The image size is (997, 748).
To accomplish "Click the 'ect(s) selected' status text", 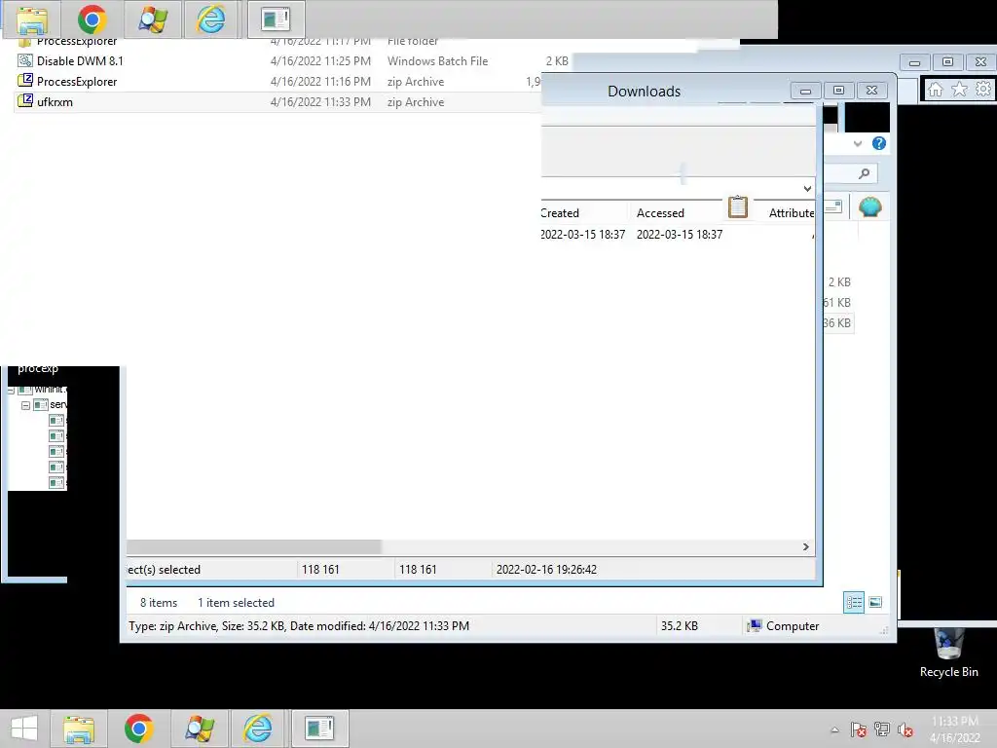I will (164, 569).
